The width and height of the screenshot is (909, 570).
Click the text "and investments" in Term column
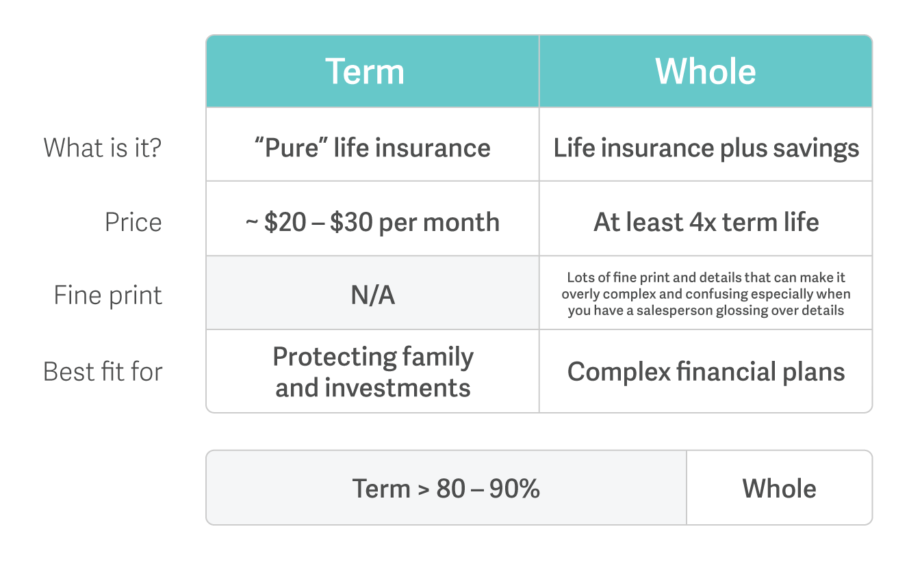click(372, 388)
